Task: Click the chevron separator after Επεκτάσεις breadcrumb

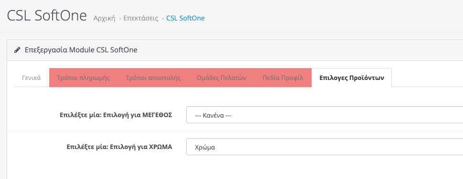Action: [x=163, y=19]
